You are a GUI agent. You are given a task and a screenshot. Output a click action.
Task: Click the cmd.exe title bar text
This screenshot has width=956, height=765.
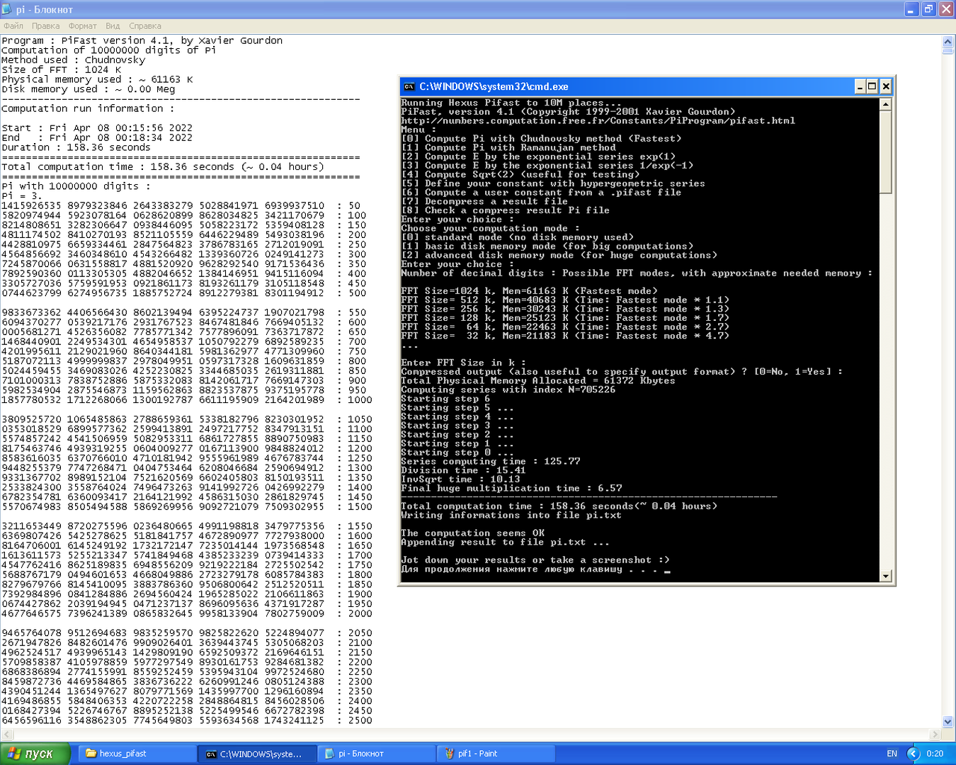(494, 86)
